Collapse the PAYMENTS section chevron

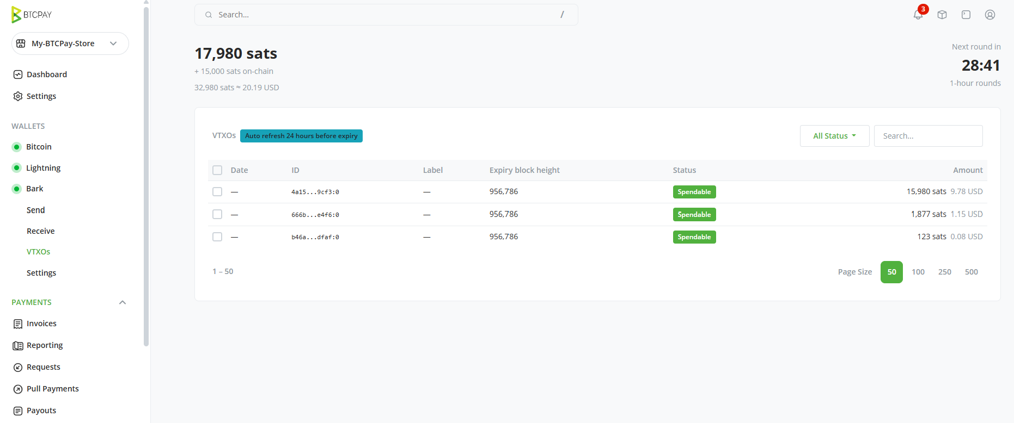click(123, 302)
